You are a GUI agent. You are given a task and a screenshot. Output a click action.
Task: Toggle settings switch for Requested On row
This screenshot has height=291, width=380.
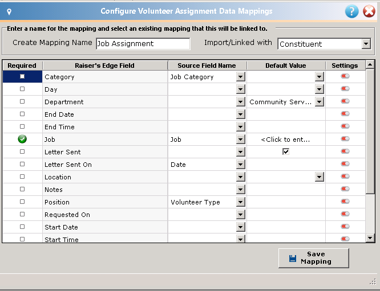345,214
